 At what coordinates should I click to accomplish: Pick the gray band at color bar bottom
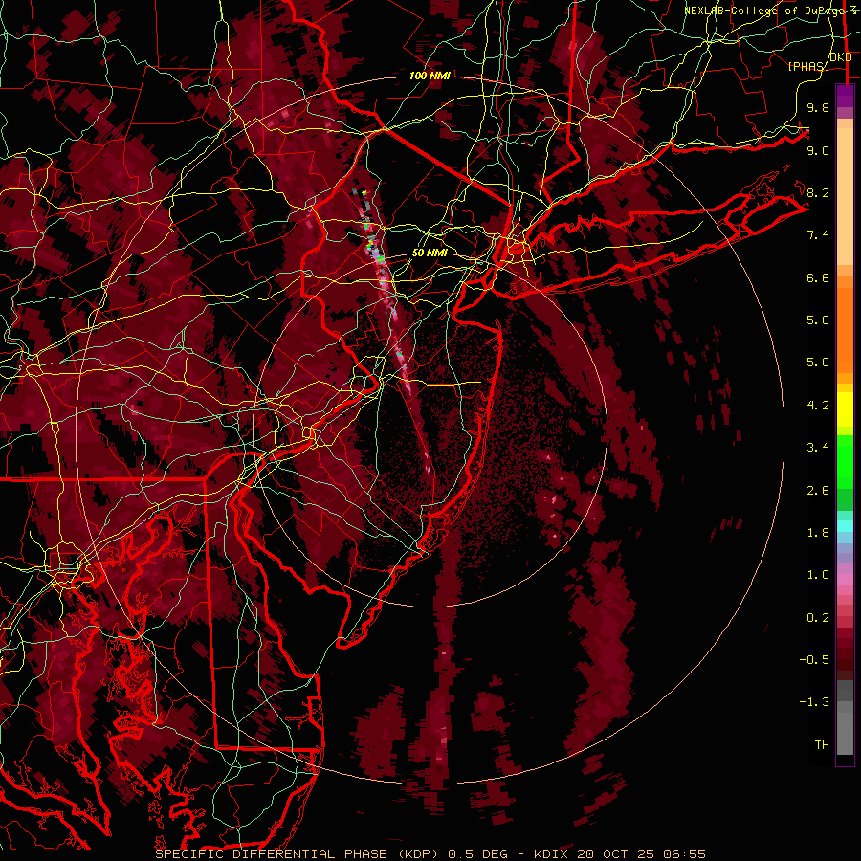coord(845,719)
